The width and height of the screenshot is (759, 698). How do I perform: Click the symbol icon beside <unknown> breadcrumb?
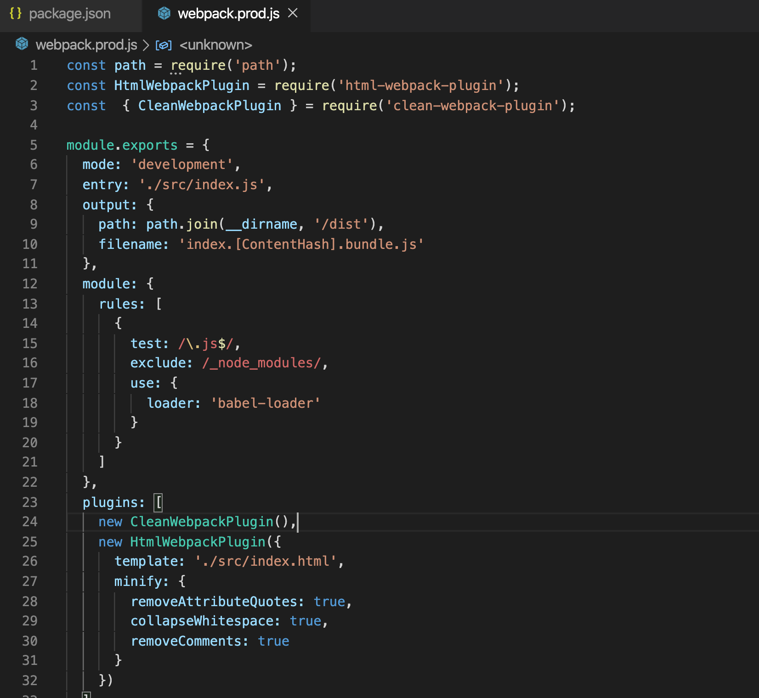coord(163,45)
